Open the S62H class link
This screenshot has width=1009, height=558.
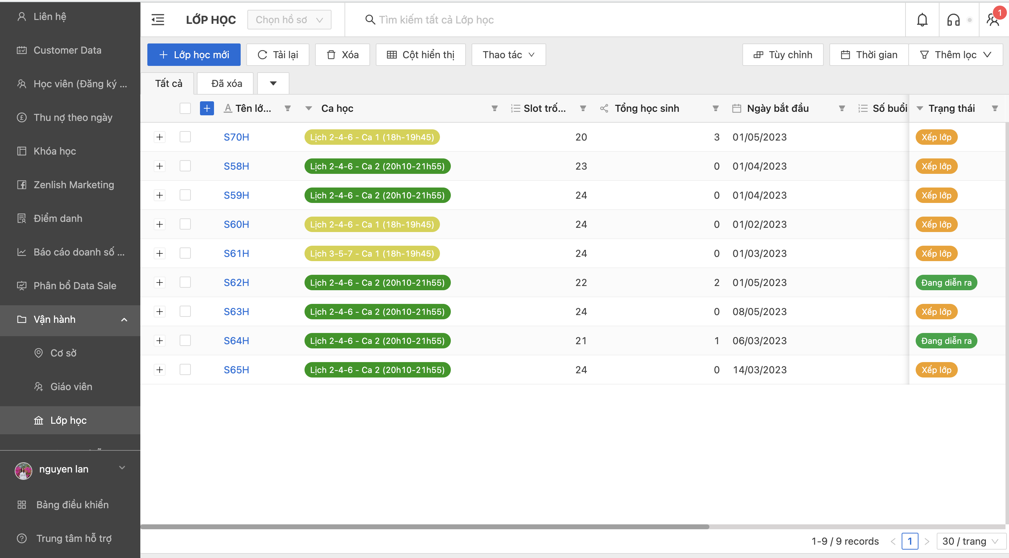pyautogui.click(x=236, y=282)
